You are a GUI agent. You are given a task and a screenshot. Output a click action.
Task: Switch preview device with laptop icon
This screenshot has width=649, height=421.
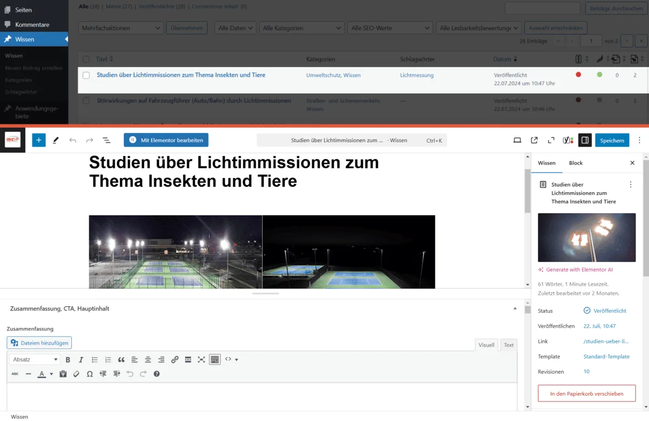coord(517,140)
